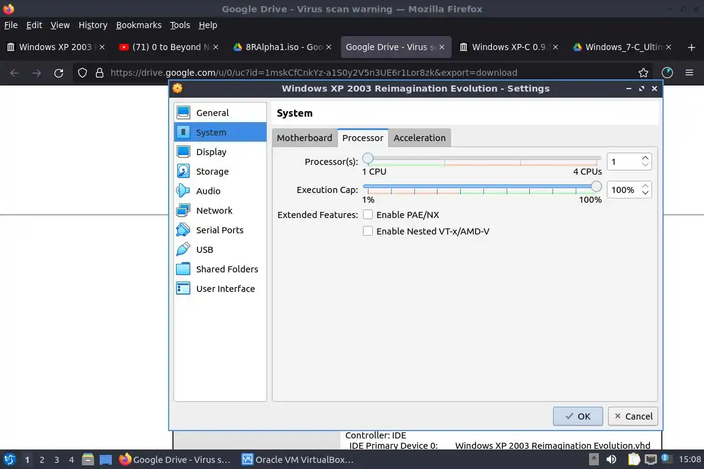Select the Processor tab
This screenshot has width=704, height=469.
(x=363, y=138)
